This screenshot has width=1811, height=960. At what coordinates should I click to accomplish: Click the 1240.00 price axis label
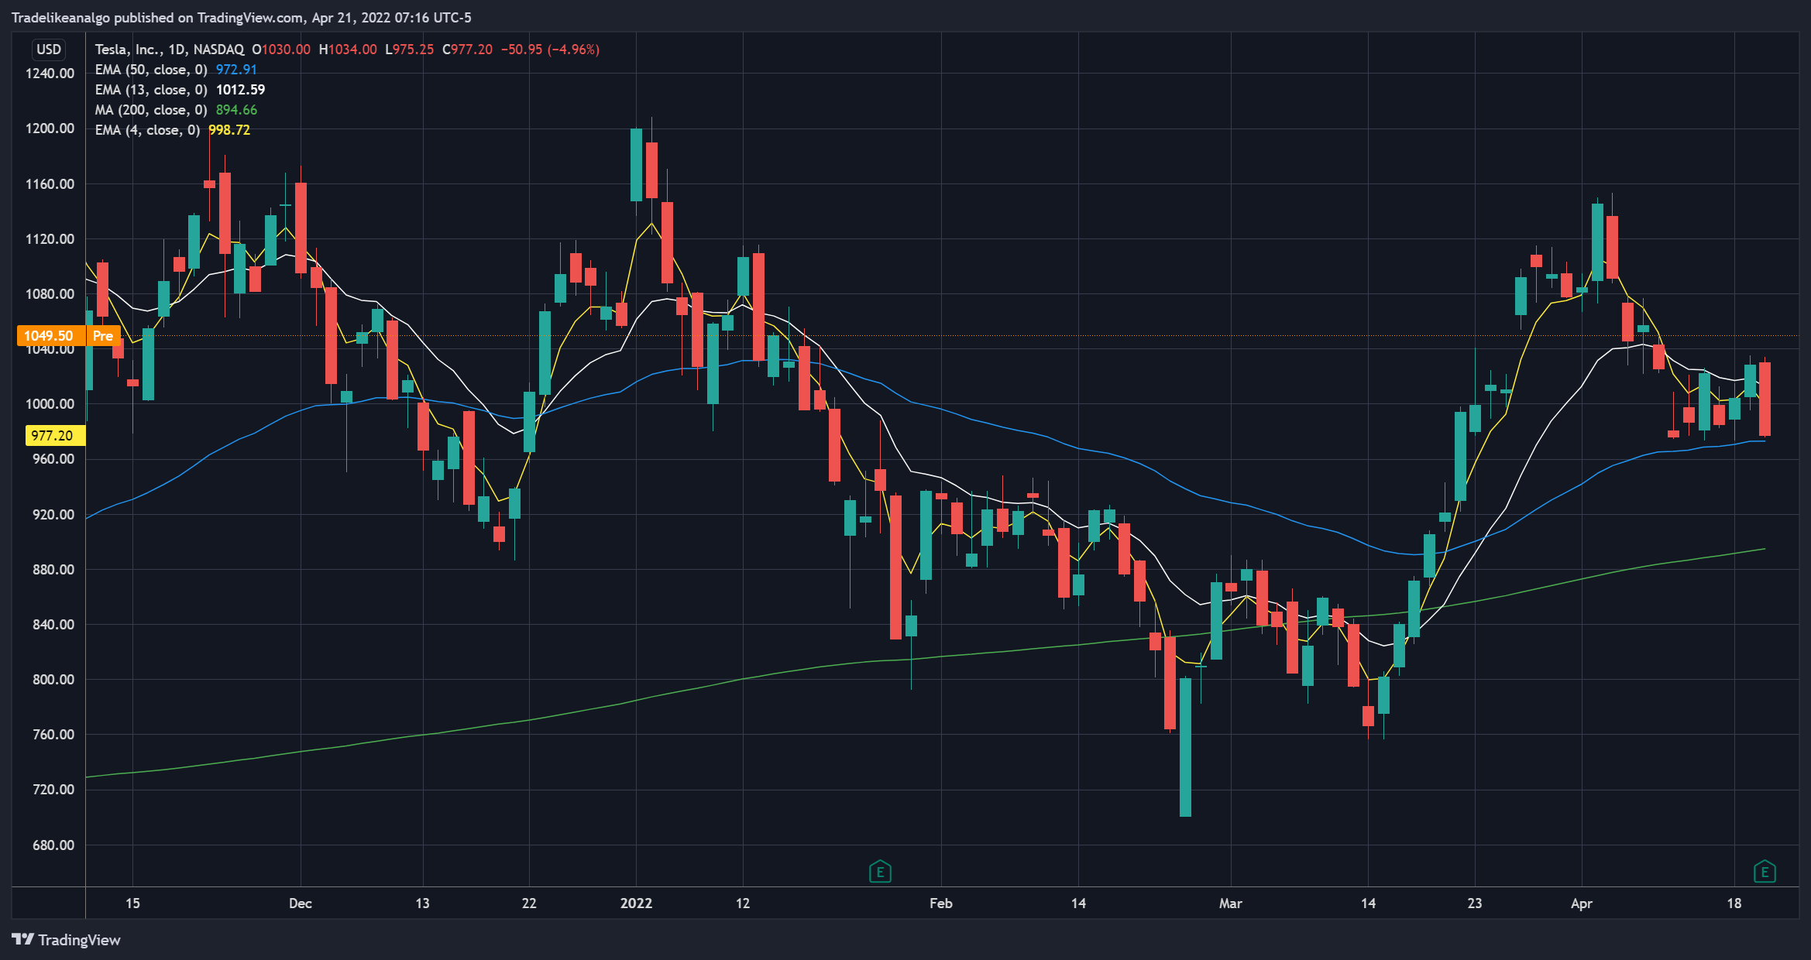click(x=50, y=74)
